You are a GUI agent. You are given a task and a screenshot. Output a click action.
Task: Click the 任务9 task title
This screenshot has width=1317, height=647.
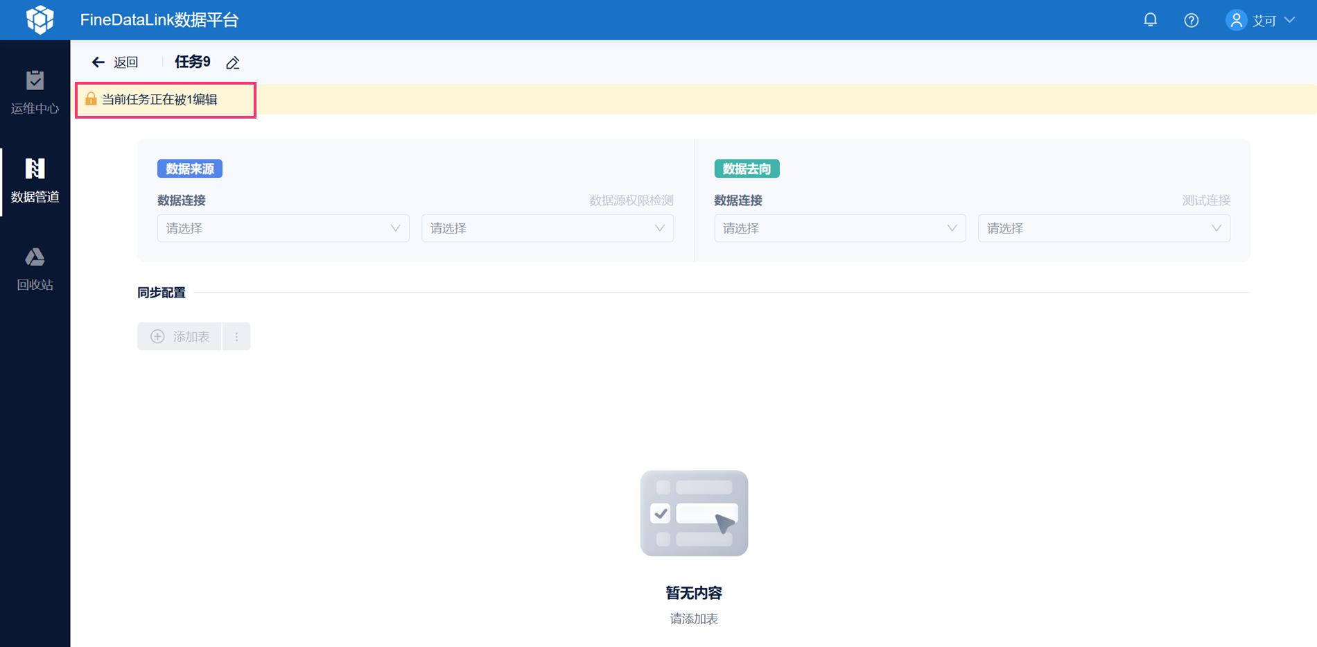coord(193,62)
